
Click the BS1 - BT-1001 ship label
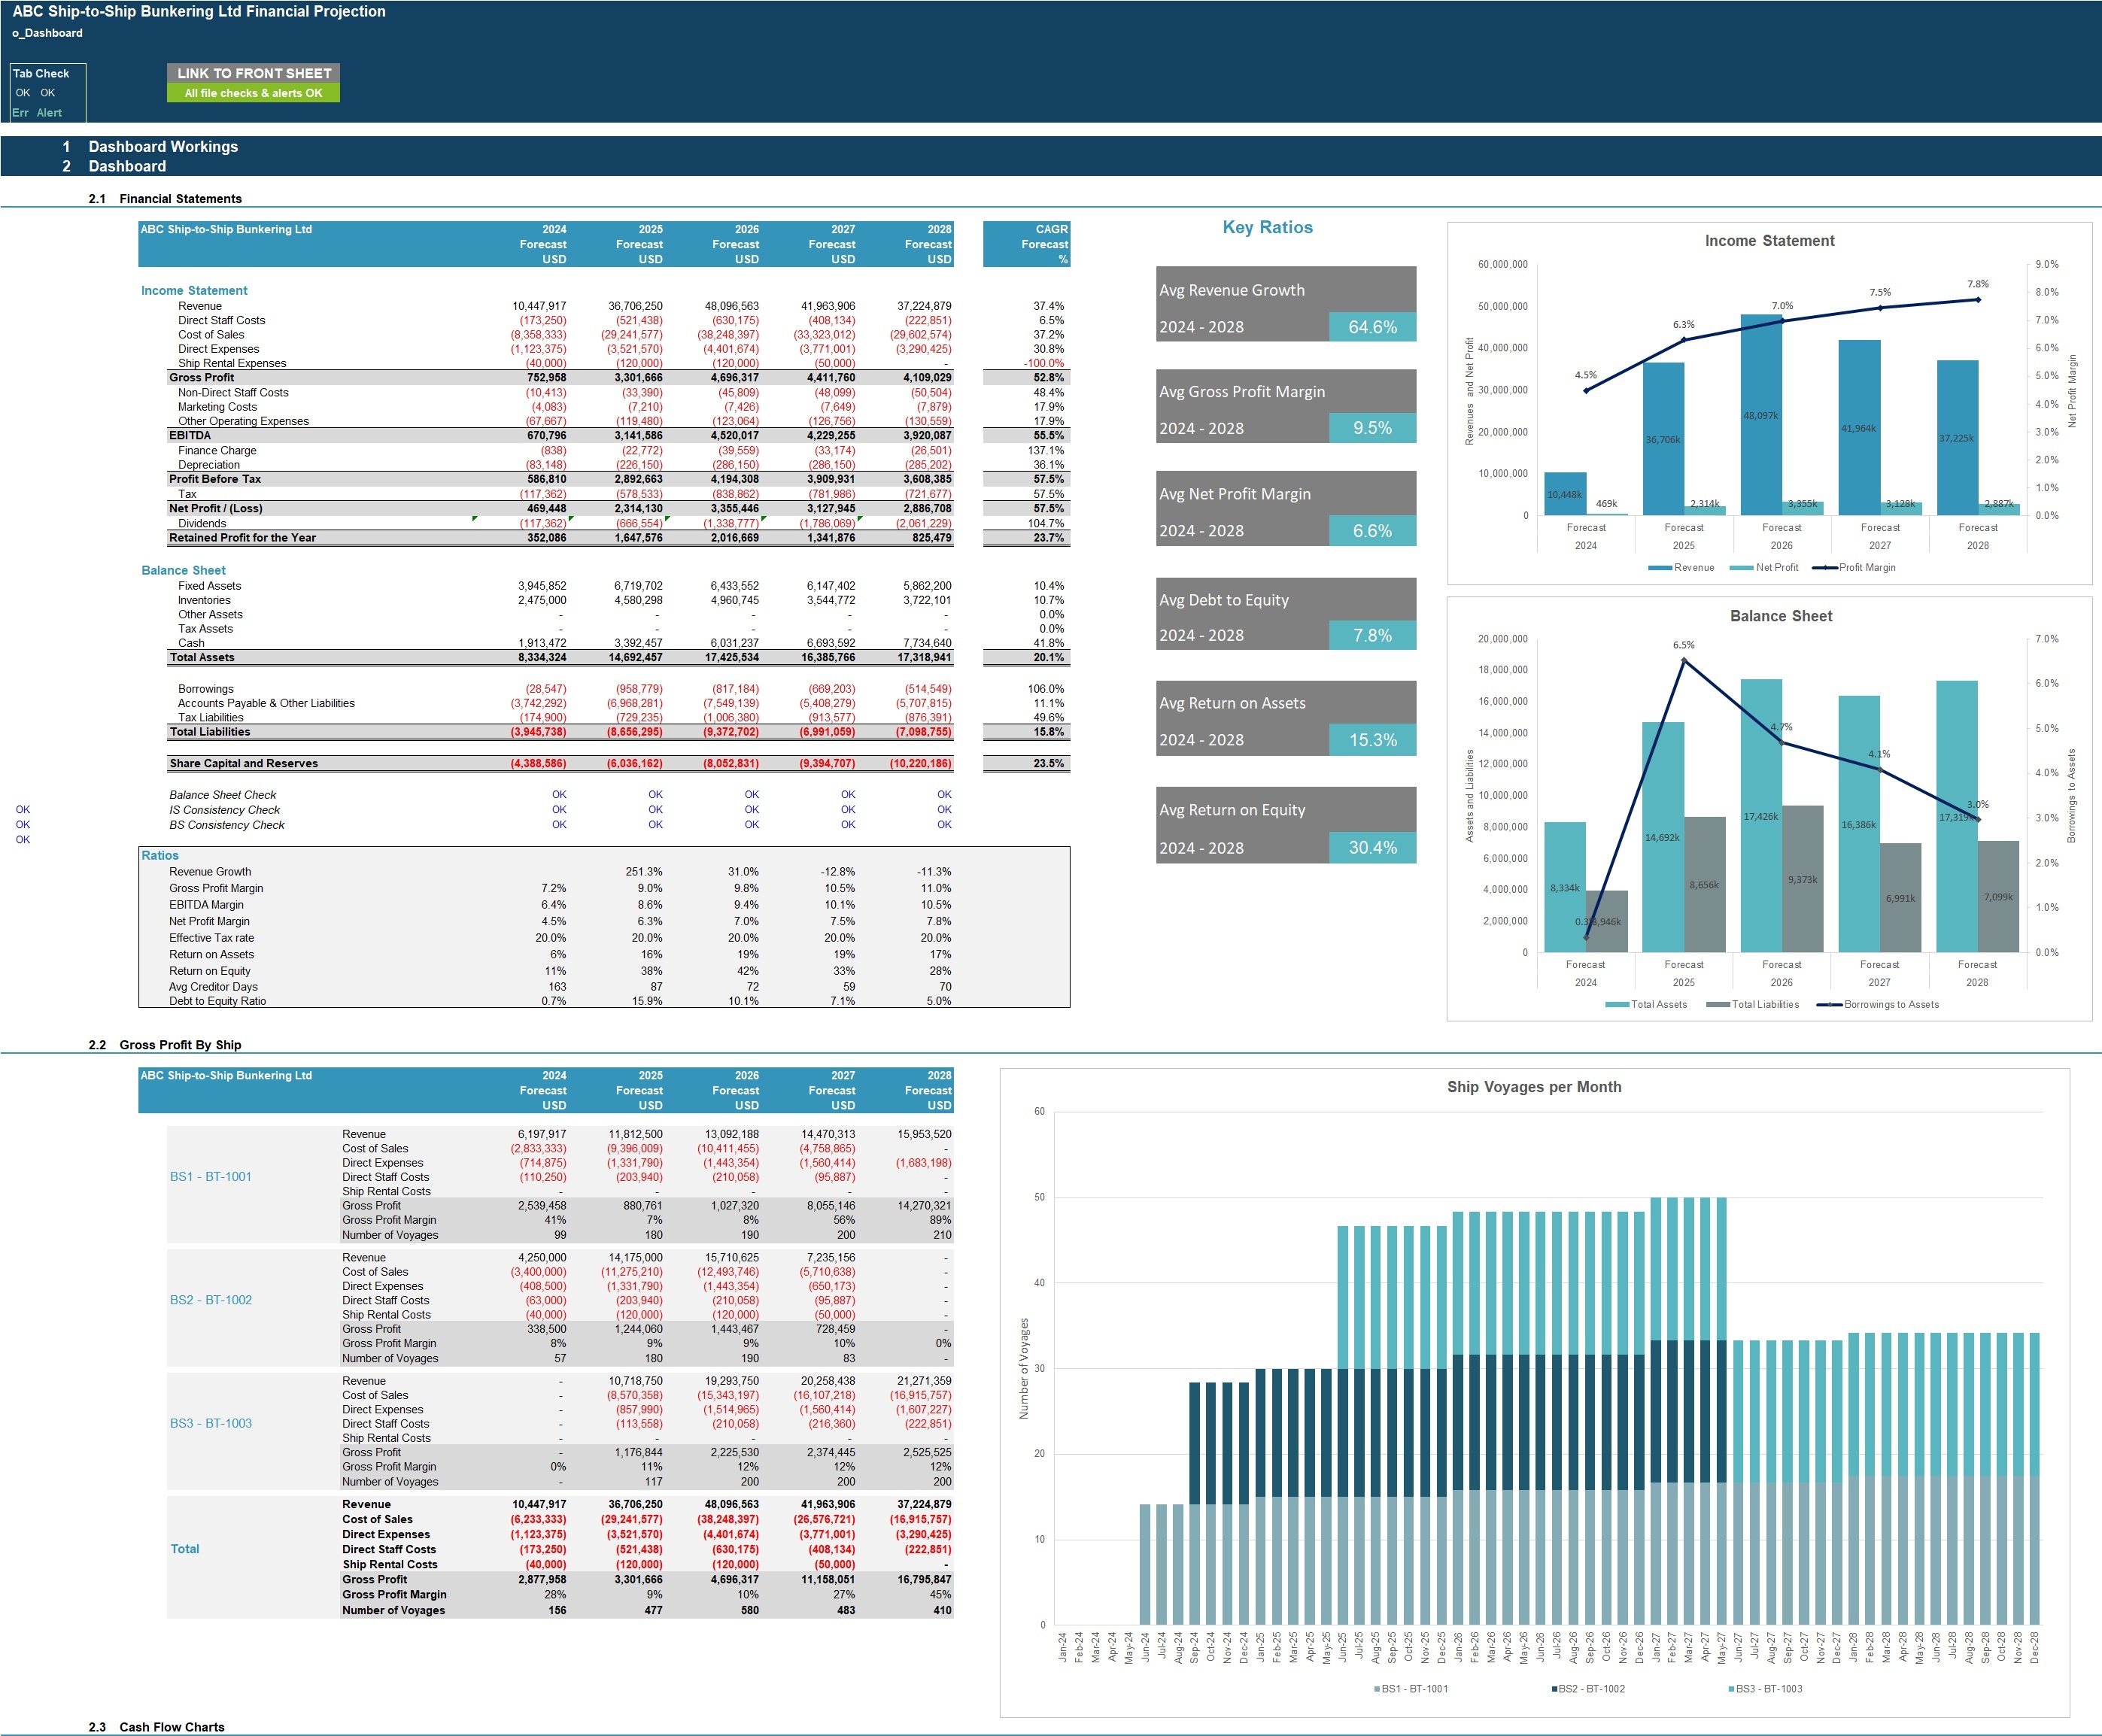coord(210,1177)
